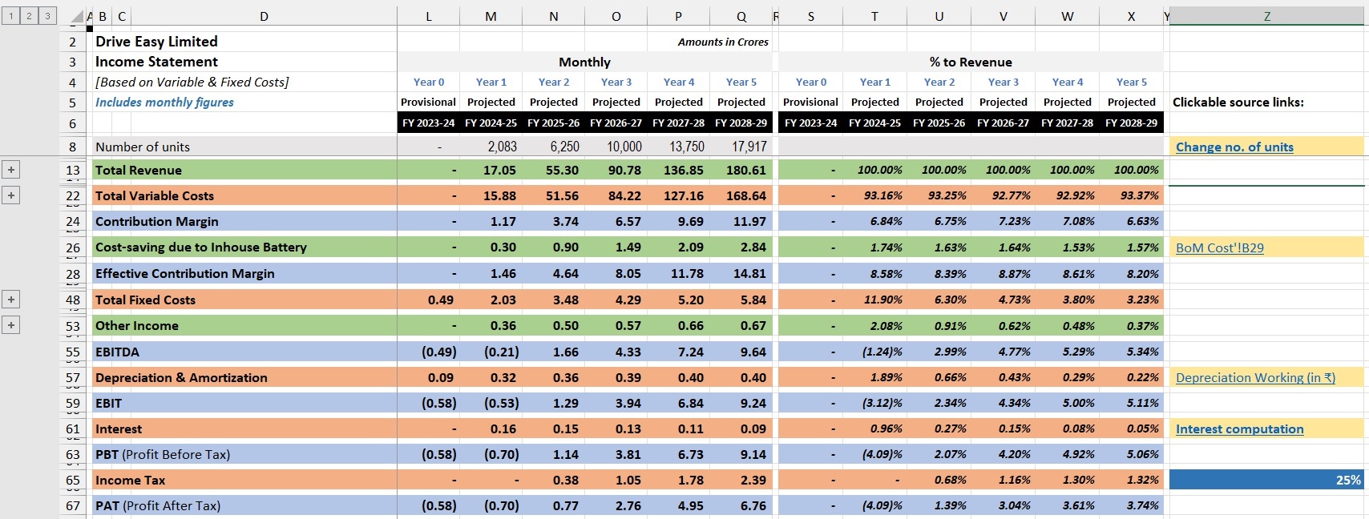This screenshot has width=1369, height=519.
Task: Open the 'Change no. of units' link
Action: (1234, 147)
